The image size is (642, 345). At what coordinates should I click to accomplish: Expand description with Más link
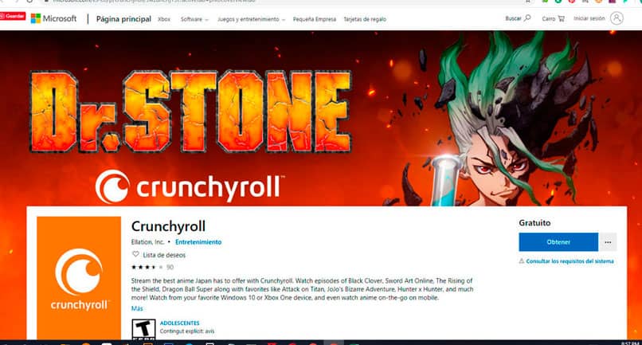[x=137, y=308]
